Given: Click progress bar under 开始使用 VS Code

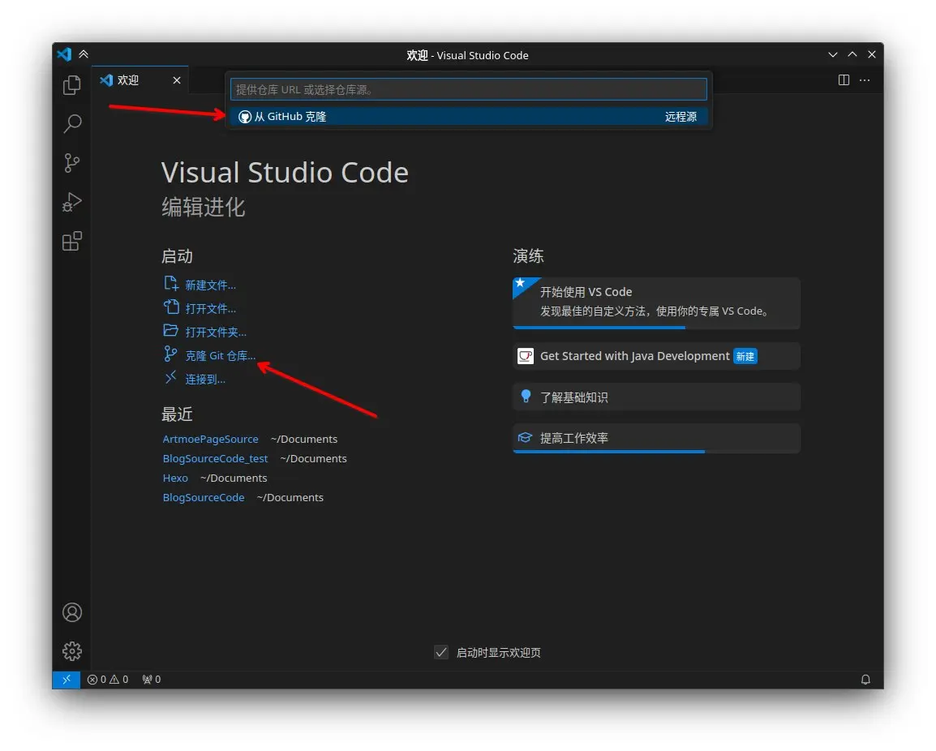Looking at the screenshot, I should 599,327.
